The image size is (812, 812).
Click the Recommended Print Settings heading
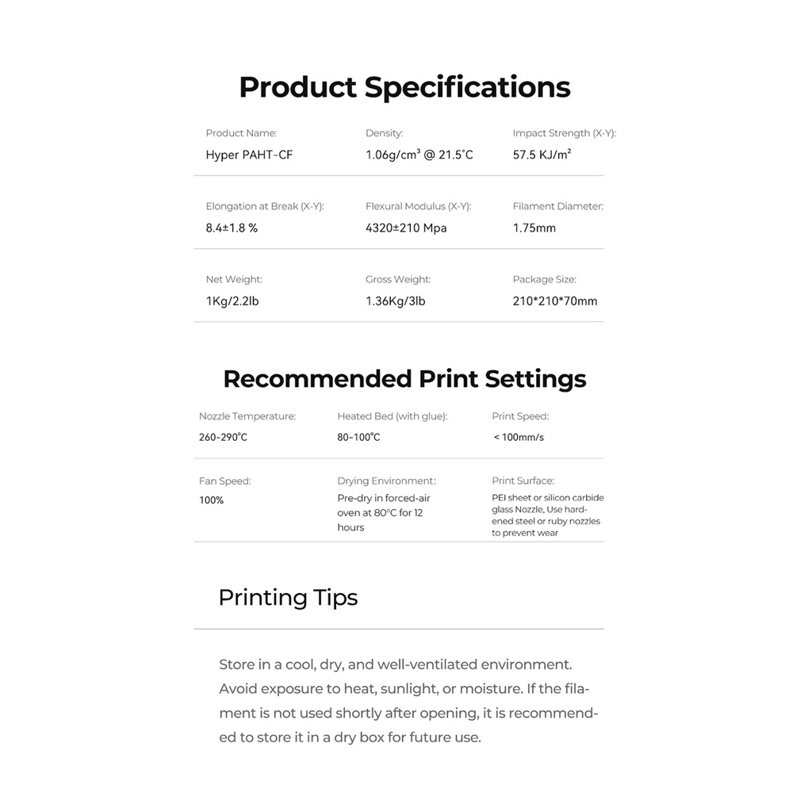pyautogui.click(x=404, y=378)
